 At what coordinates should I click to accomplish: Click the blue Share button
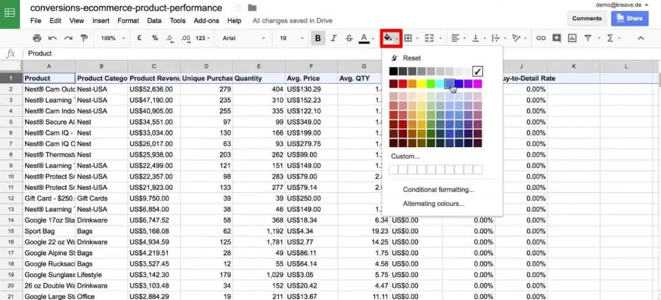click(630, 19)
